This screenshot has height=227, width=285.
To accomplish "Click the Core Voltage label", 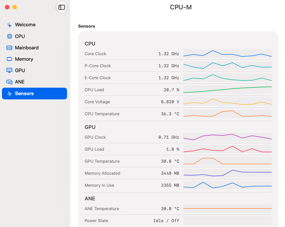I will [x=97, y=102].
